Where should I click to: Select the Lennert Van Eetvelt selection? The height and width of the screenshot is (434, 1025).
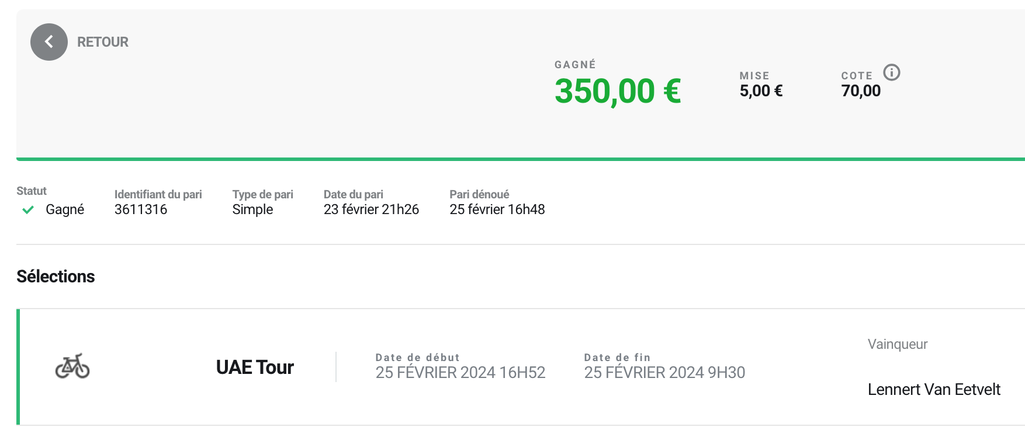[934, 390]
